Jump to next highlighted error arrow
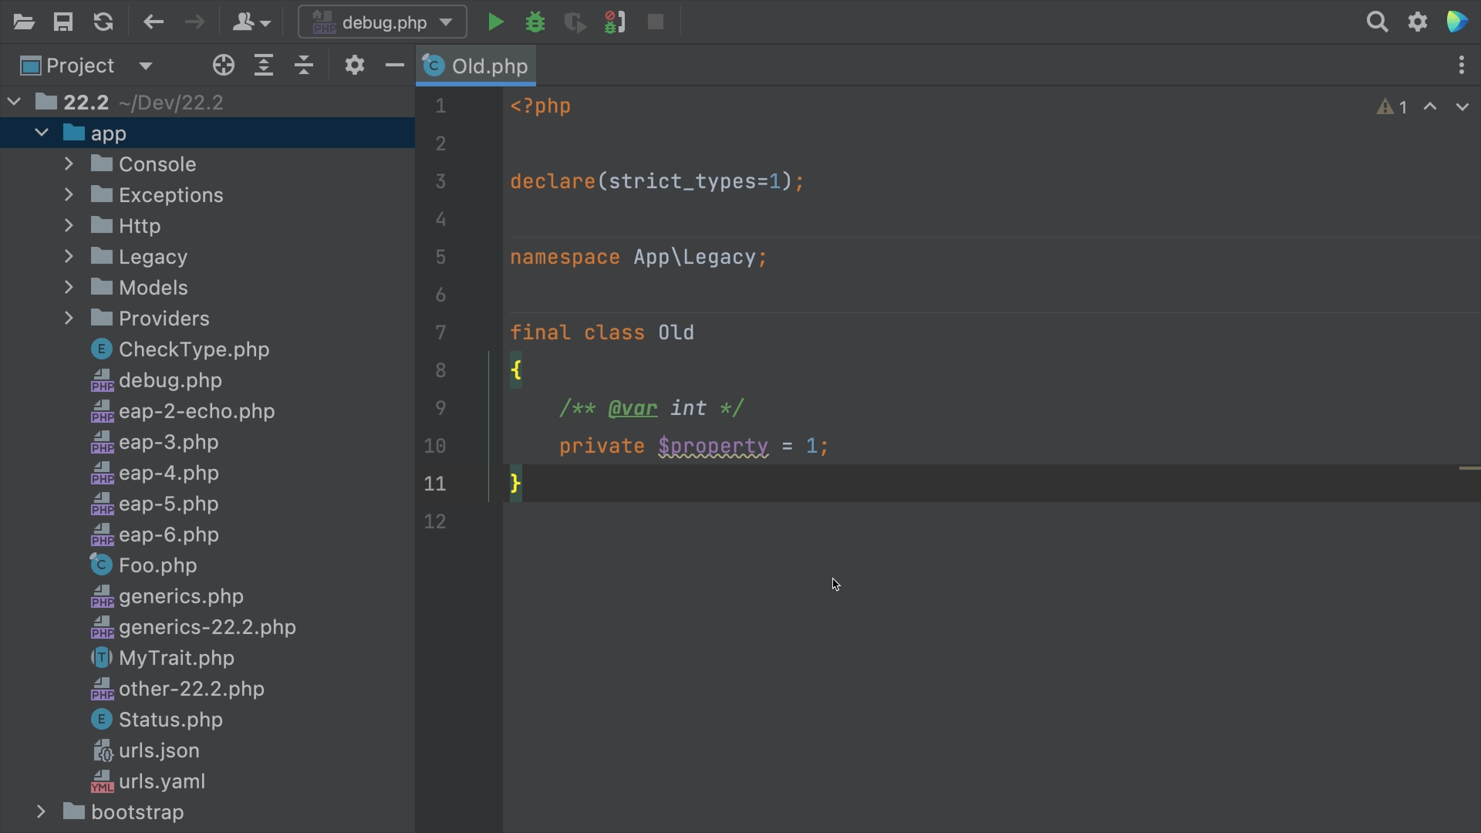Screen dimensions: 1481x833 (1462, 107)
